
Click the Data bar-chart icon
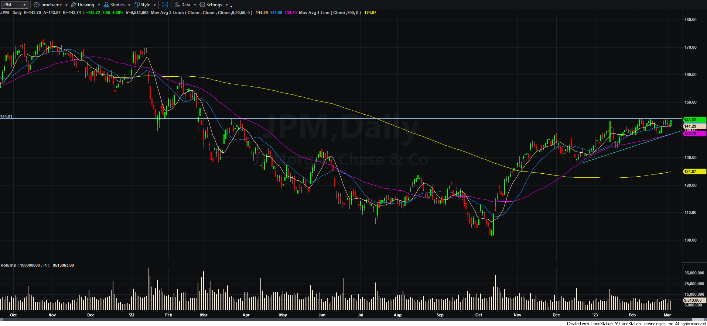(177, 5)
